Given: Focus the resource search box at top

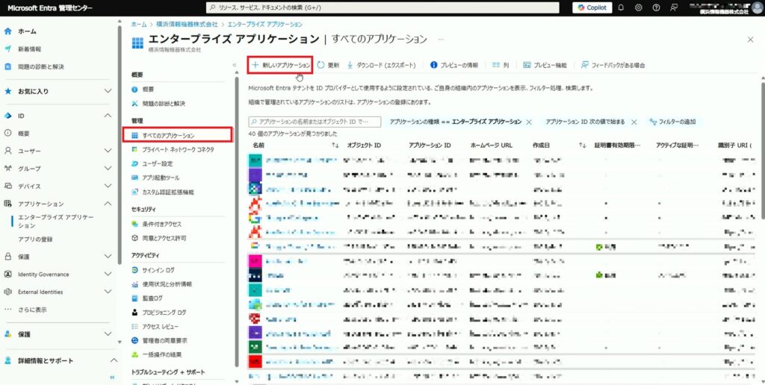Looking at the screenshot, I should click(x=382, y=7).
